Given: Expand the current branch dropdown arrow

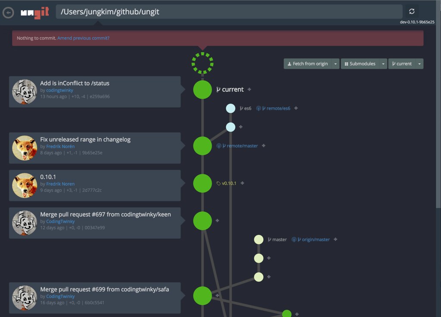Looking at the screenshot, I should [x=419, y=64].
